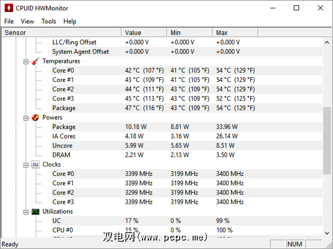Viewport: 333px width, 249px height.
Task: Minimize the HWMonitor window
Action: click(x=273, y=8)
